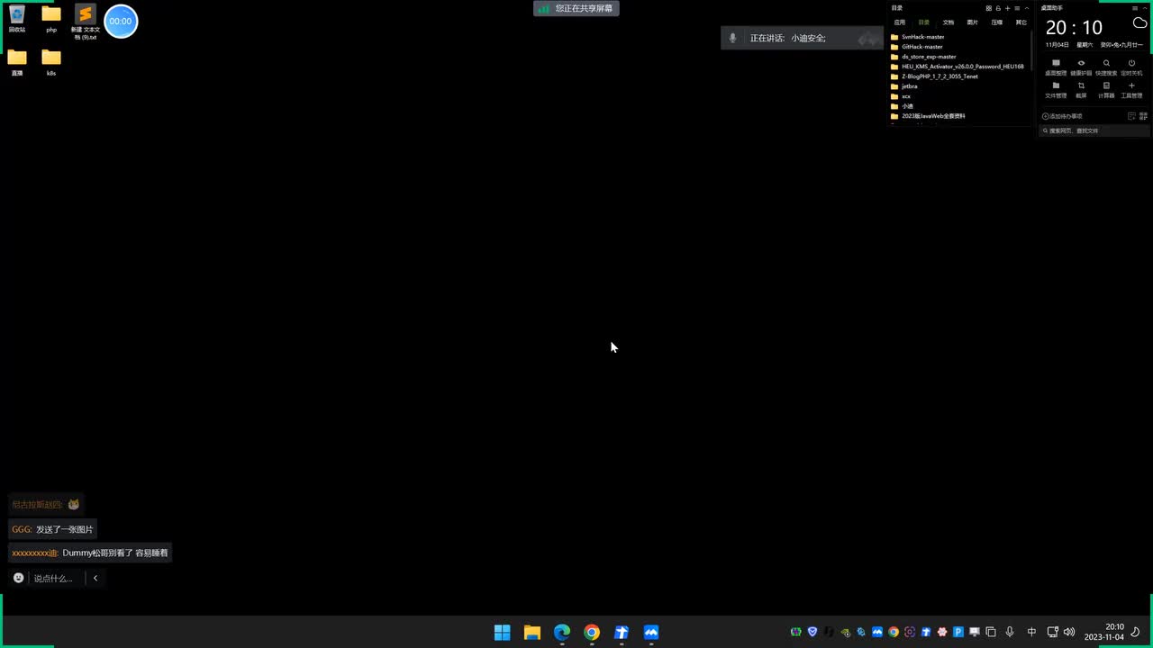Click the grid view icon in 目录 panel

click(988, 8)
